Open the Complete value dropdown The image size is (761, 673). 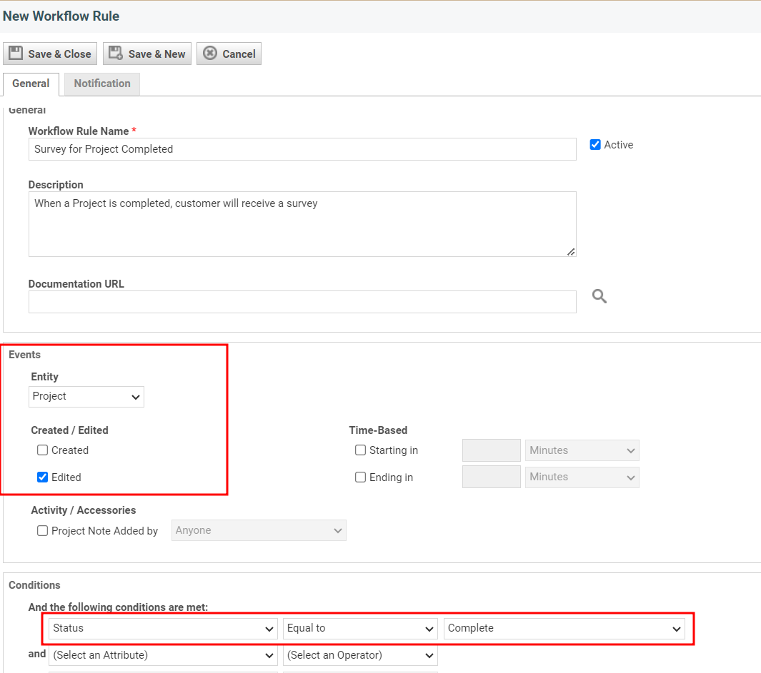(x=564, y=628)
